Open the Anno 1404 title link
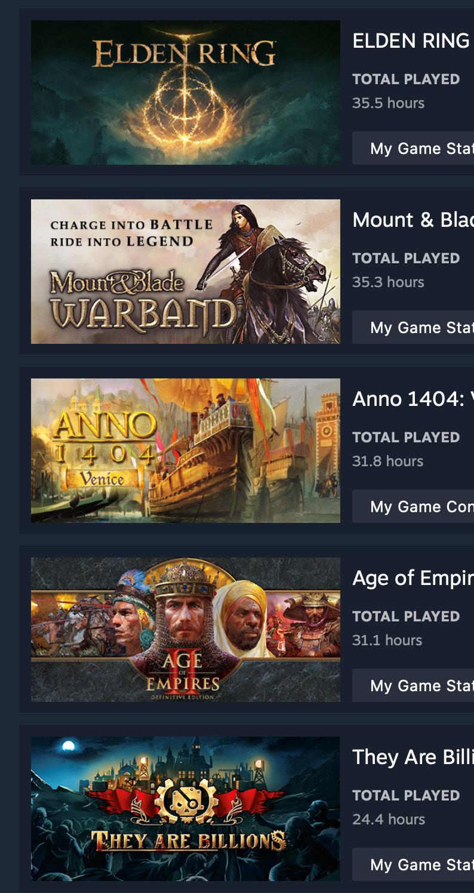The width and height of the screenshot is (474, 893). click(413, 399)
